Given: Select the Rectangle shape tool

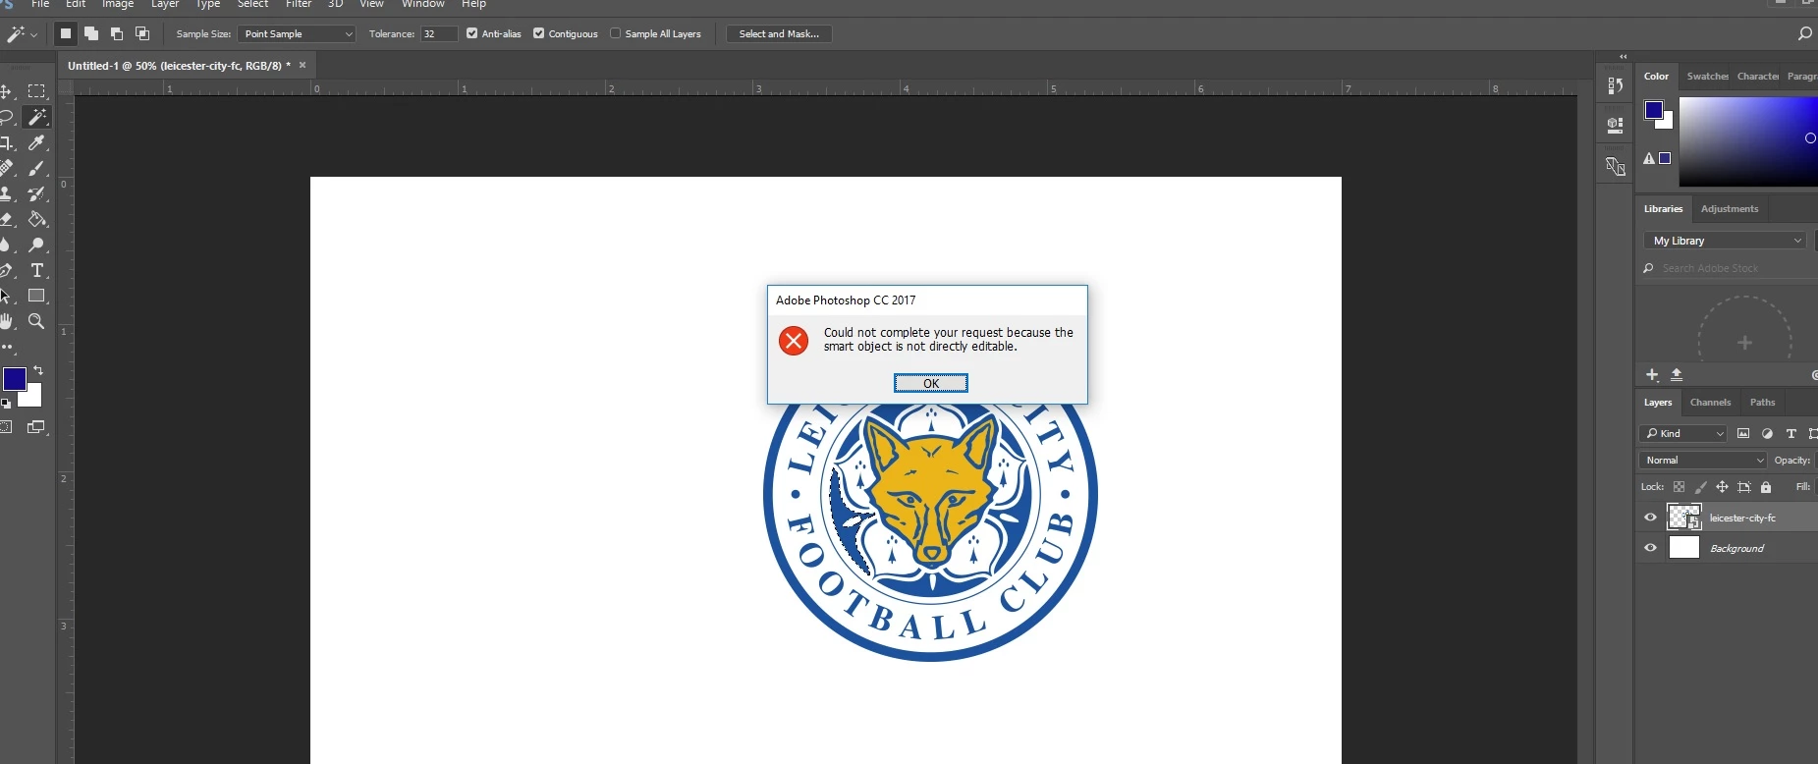Looking at the screenshot, I should pyautogui.click(x=37, y=296).
